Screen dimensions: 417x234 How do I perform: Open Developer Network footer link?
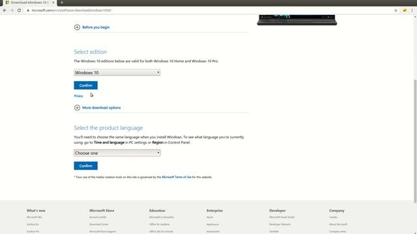(x=280, y=224)
